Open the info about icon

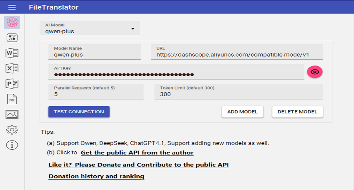pyautogui.click(x=12, y=145)
